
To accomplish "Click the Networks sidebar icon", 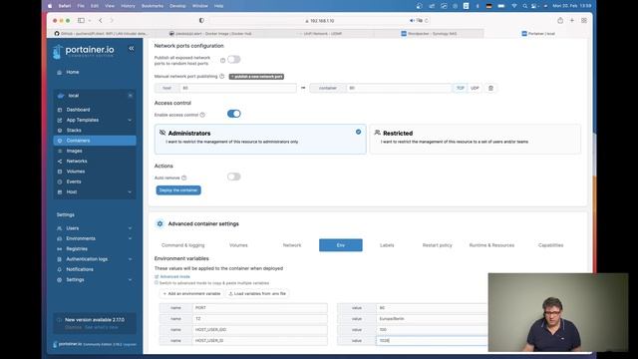I will [60, 162].
